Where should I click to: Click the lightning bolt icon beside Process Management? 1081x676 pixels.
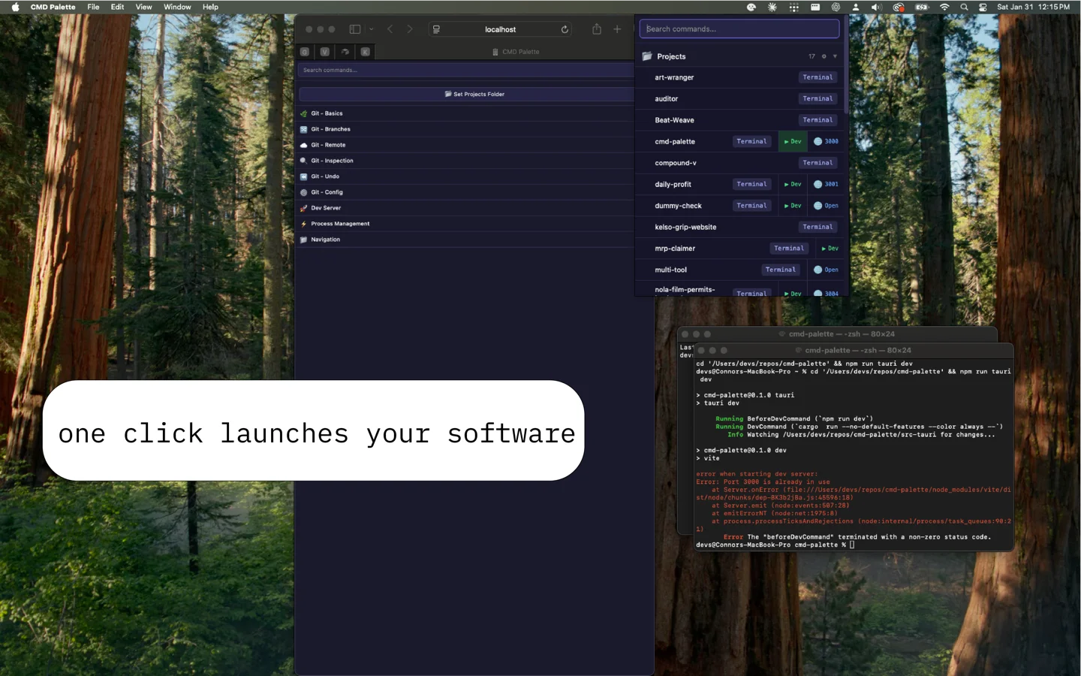(x=305, y=223)
